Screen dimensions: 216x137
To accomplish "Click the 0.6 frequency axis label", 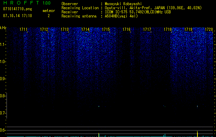I will pyautogui.click(x=3, y=130).
